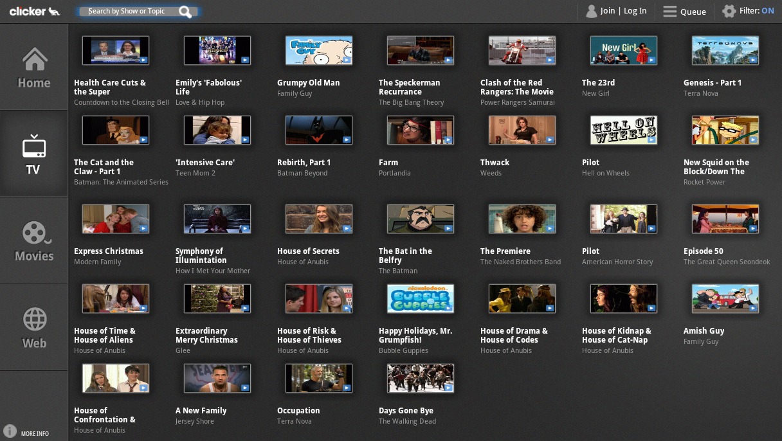Open the 'Intensive Care' thumbnail
This screenshot has width=782, height=441.
[x=217, y=130]
